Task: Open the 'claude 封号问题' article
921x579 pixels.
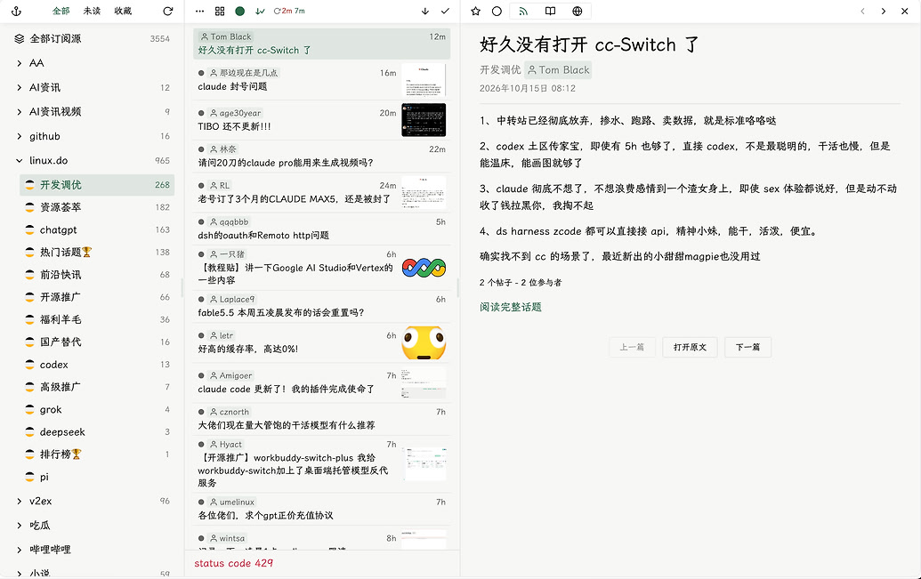Action: pyautogui.click(x=322, y=80)
